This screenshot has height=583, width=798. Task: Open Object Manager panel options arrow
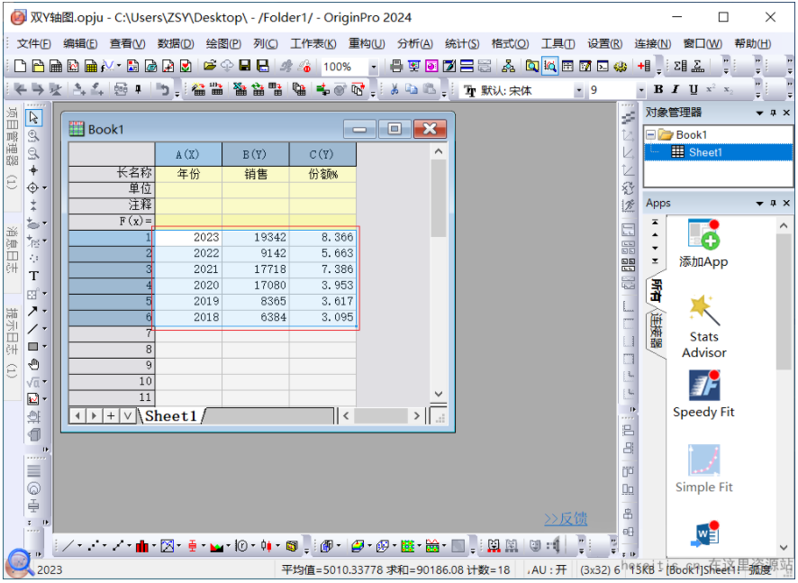click(x=760, y=113)
